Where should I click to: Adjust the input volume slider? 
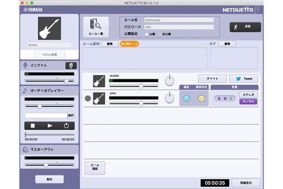point(49,81)
